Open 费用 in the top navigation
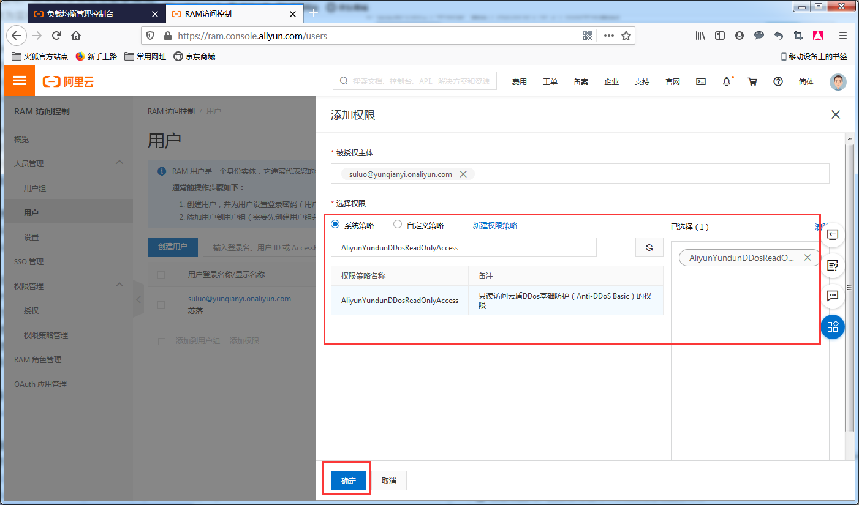Viewport: 859px width, 505px height. pos(519,81)
